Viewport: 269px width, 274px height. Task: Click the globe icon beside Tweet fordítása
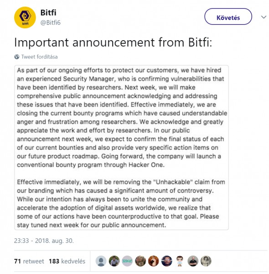[17, 57]
